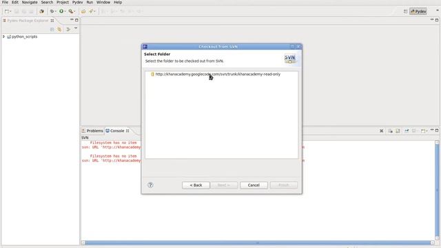Open the Project menu
The image size is (441, 248).
click(x=63, y=2)
